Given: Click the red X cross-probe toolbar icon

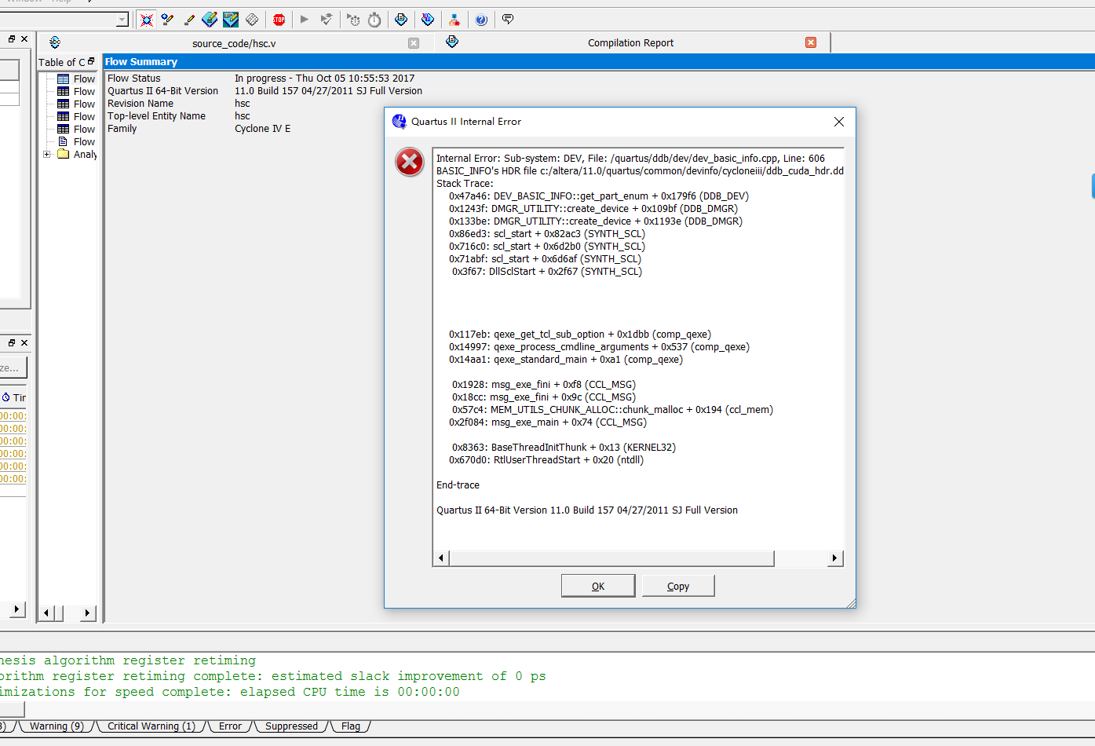Looking at the screenshot, I should 146,20.
